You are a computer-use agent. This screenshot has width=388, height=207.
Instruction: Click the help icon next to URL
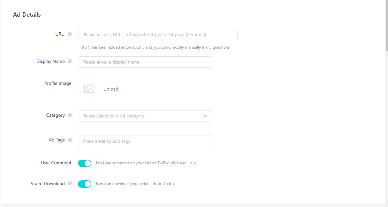[70, 34]
